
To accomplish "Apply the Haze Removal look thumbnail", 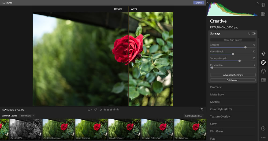I will tap(91, 130).
